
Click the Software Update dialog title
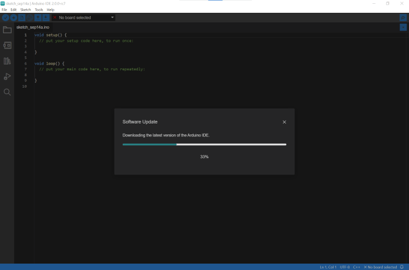(x=140, y=122)
